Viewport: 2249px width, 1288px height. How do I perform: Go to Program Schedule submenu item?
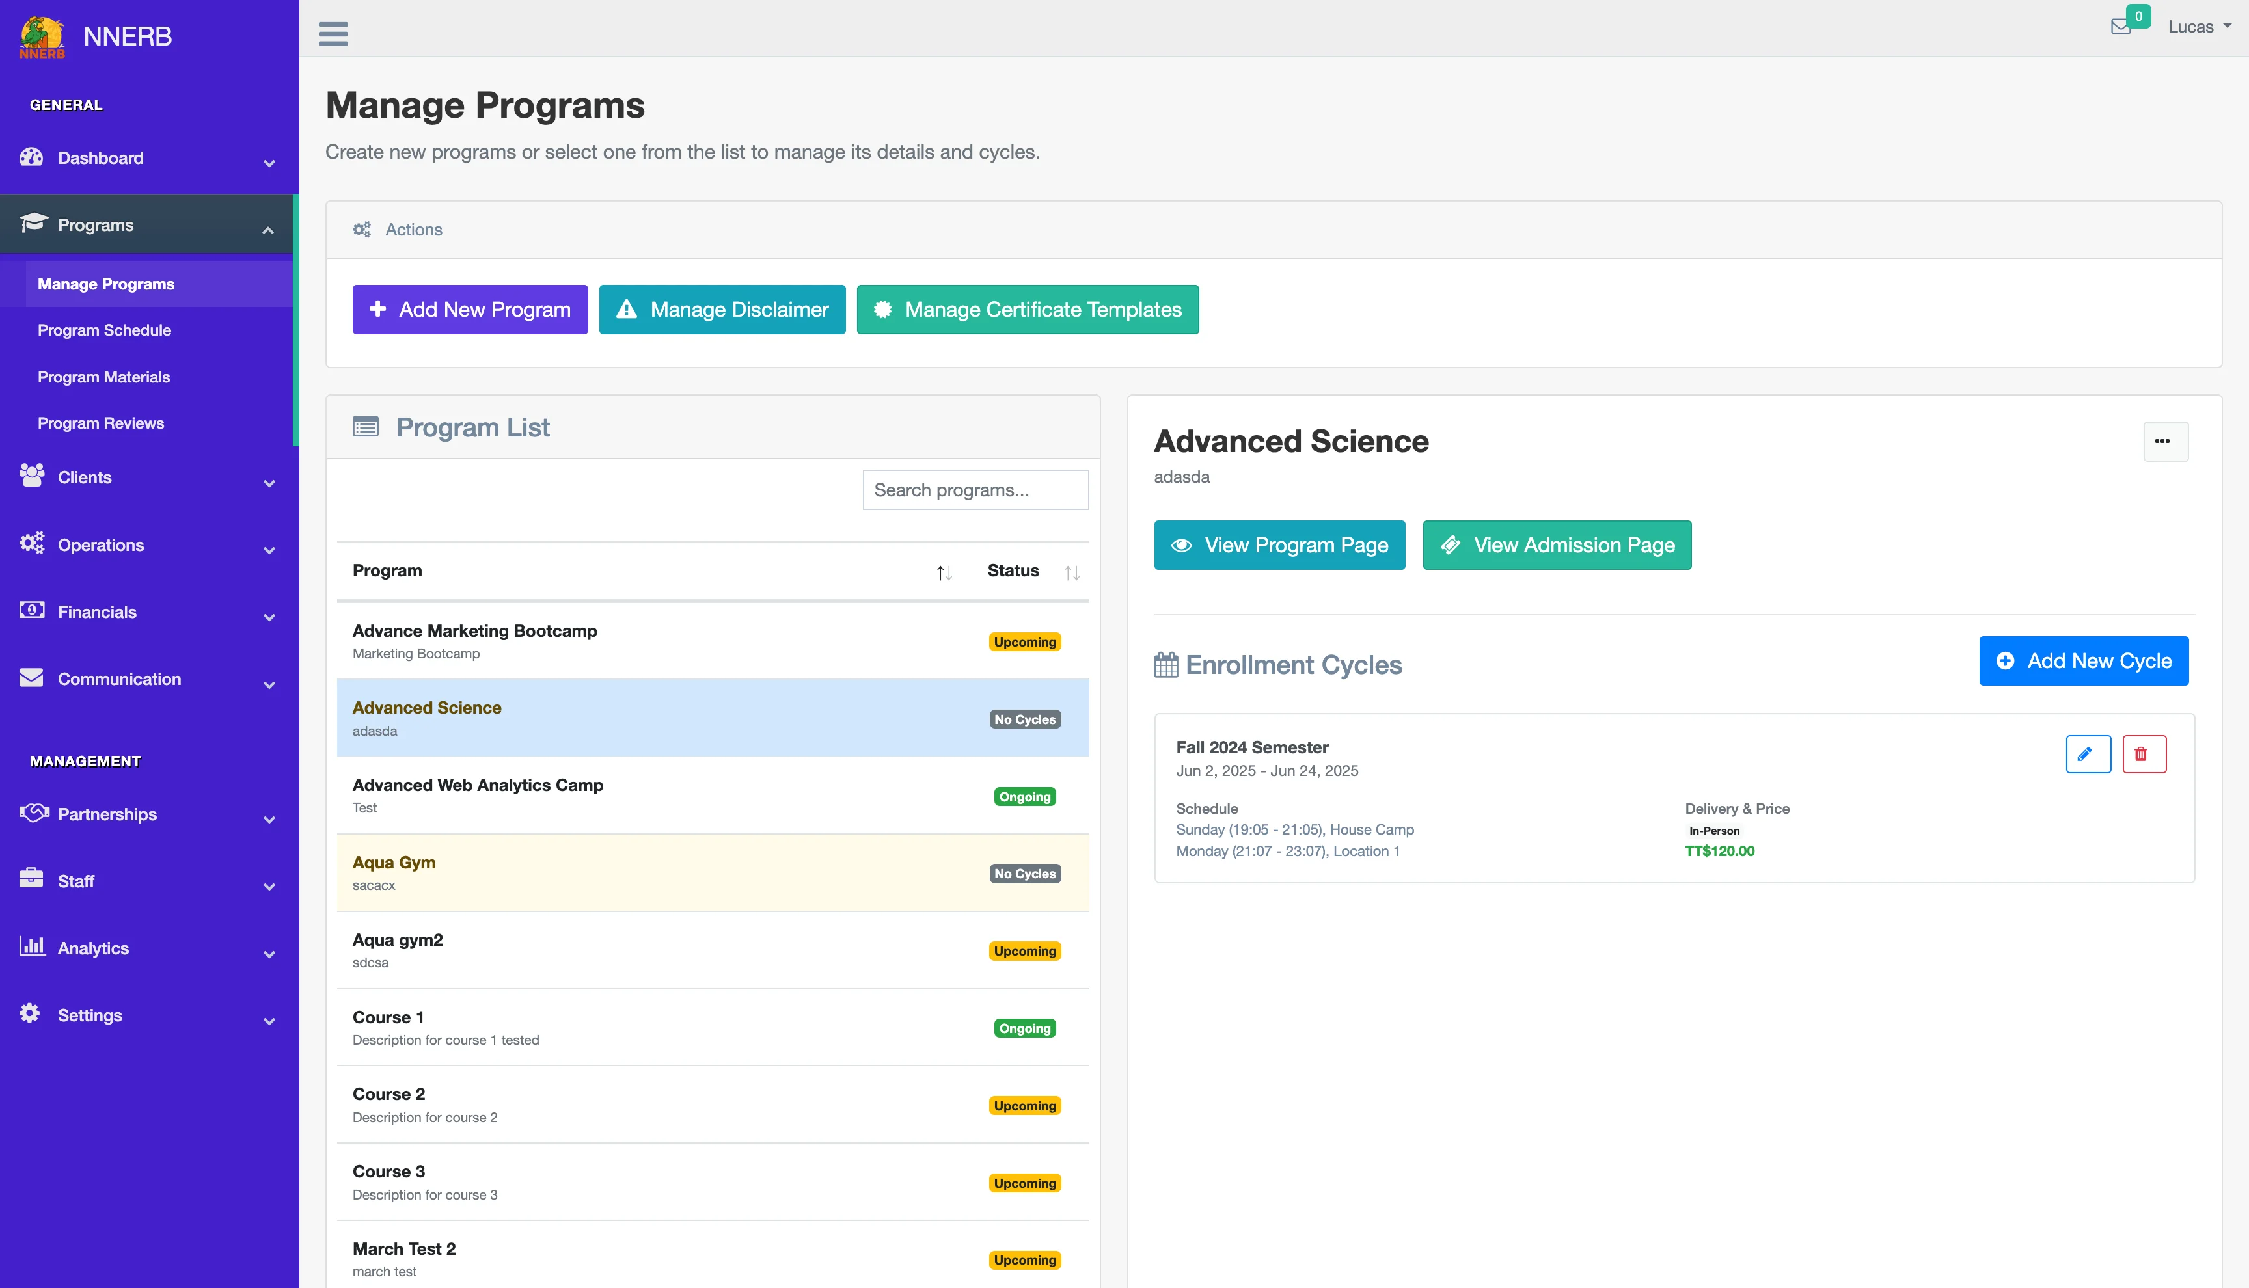pyautogui.click(x=104, y=330)
